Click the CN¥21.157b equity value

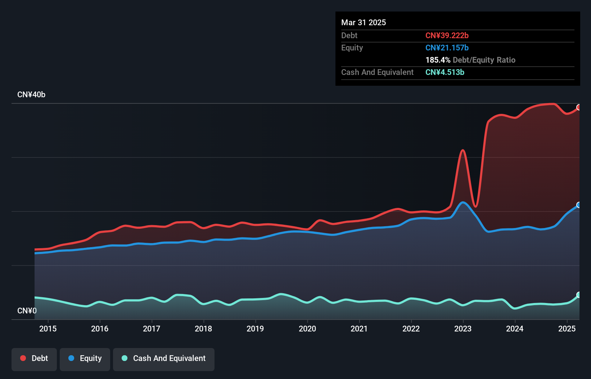447,48
